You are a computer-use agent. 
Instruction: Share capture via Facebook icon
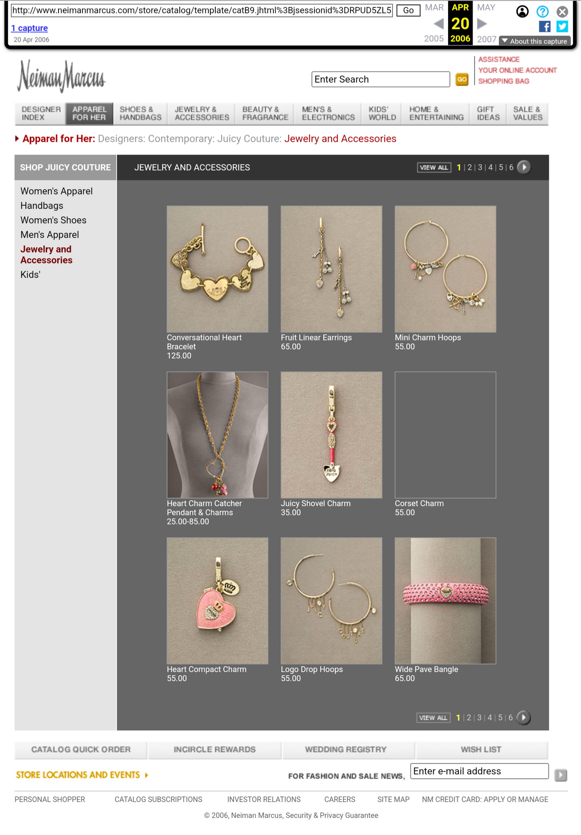545,26
